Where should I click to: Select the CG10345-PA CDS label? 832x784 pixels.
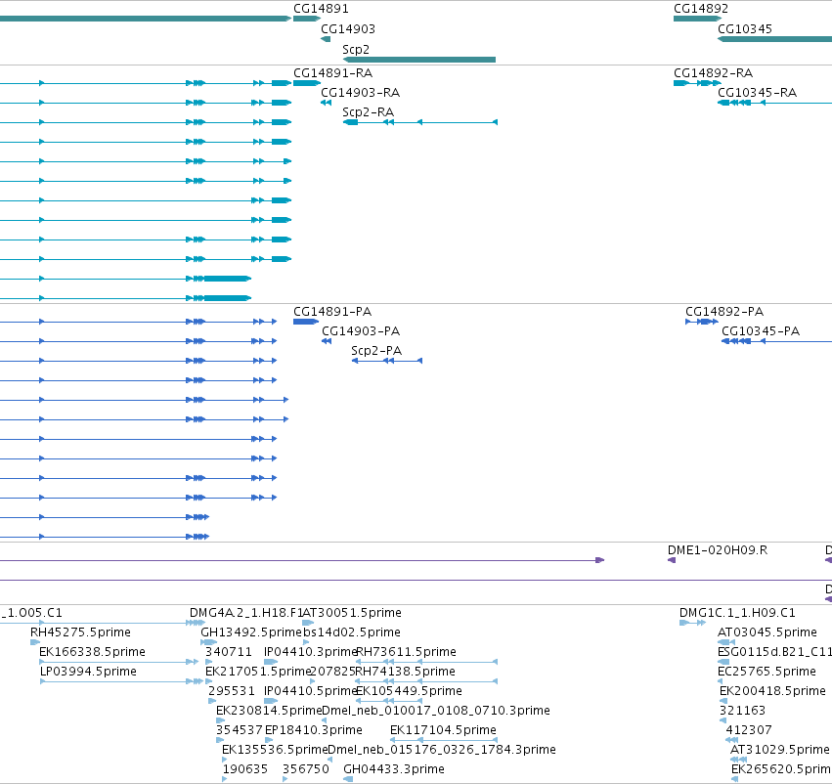(761, 331)
